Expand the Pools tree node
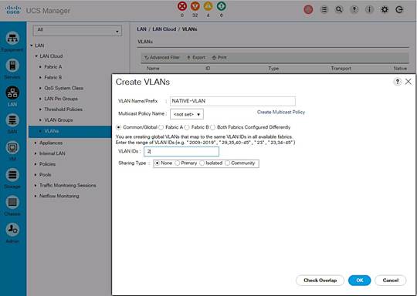This screenshot has height=296, width=417. pyautogui.click(x=36, y=175)
